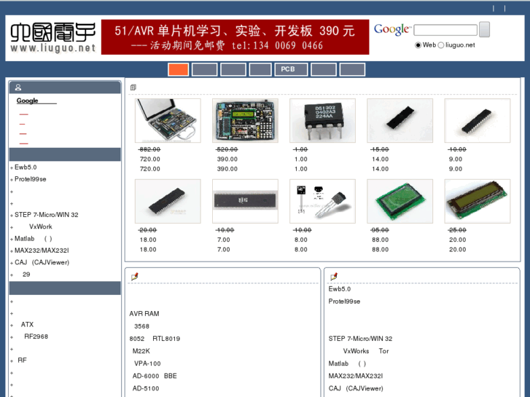Screen dimensions: 530x397
Task: Click the Google logo beside the search box
Action: click(392, 30)
